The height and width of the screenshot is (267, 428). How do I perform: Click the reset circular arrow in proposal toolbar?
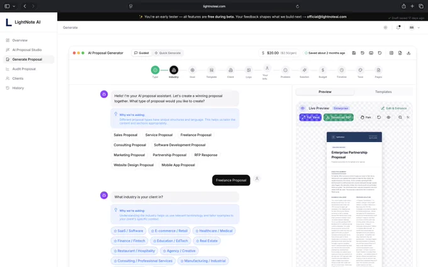click(380, 53)
